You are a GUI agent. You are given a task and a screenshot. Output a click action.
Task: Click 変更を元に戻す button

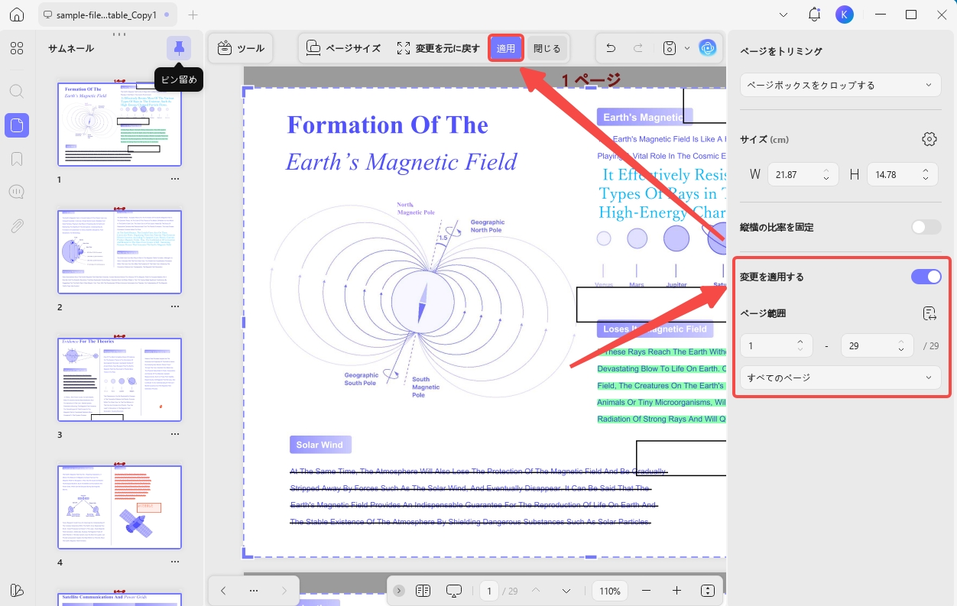[x=439, y=48]
